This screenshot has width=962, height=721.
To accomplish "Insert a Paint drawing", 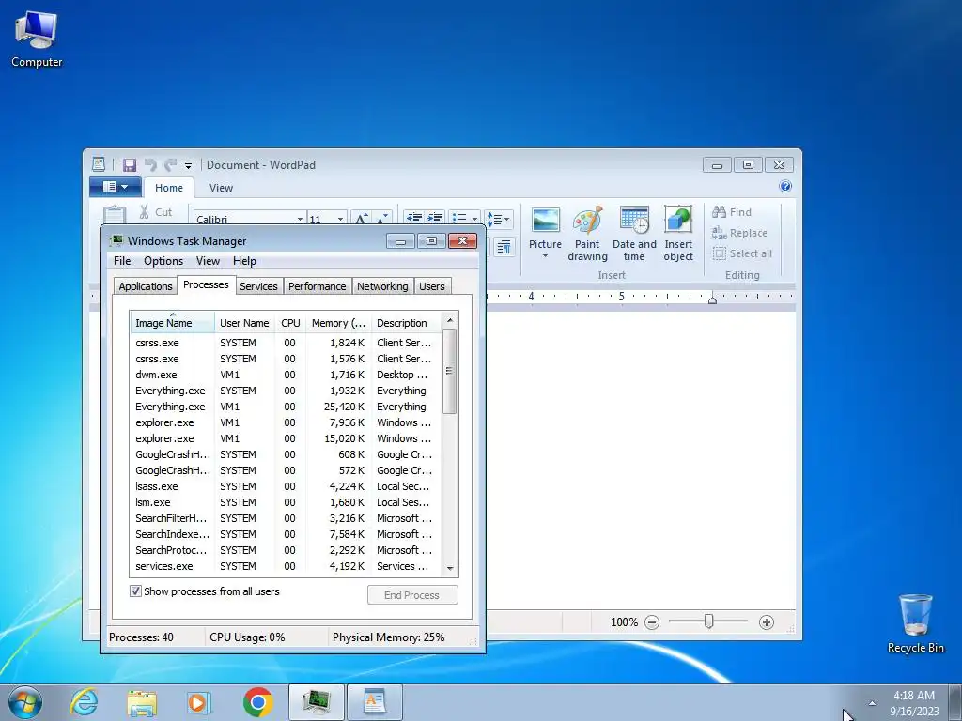I will click(x=587, y=234).
